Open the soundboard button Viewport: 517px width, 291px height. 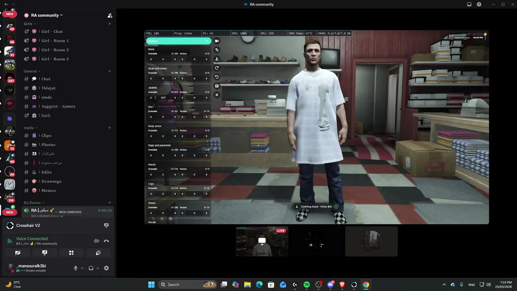(x=98, y=253)
